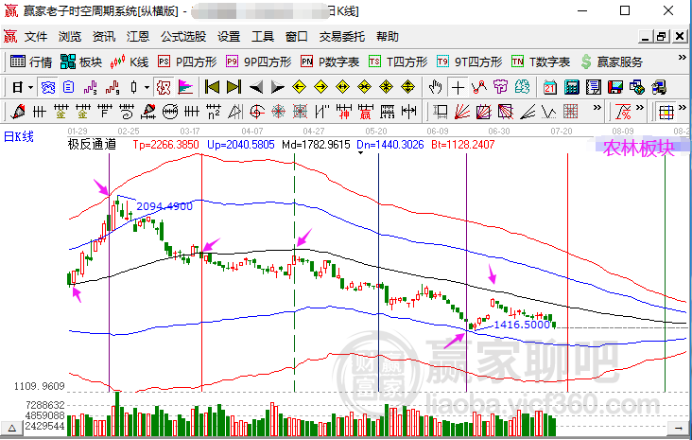Open the 资讯 menu

104,37
